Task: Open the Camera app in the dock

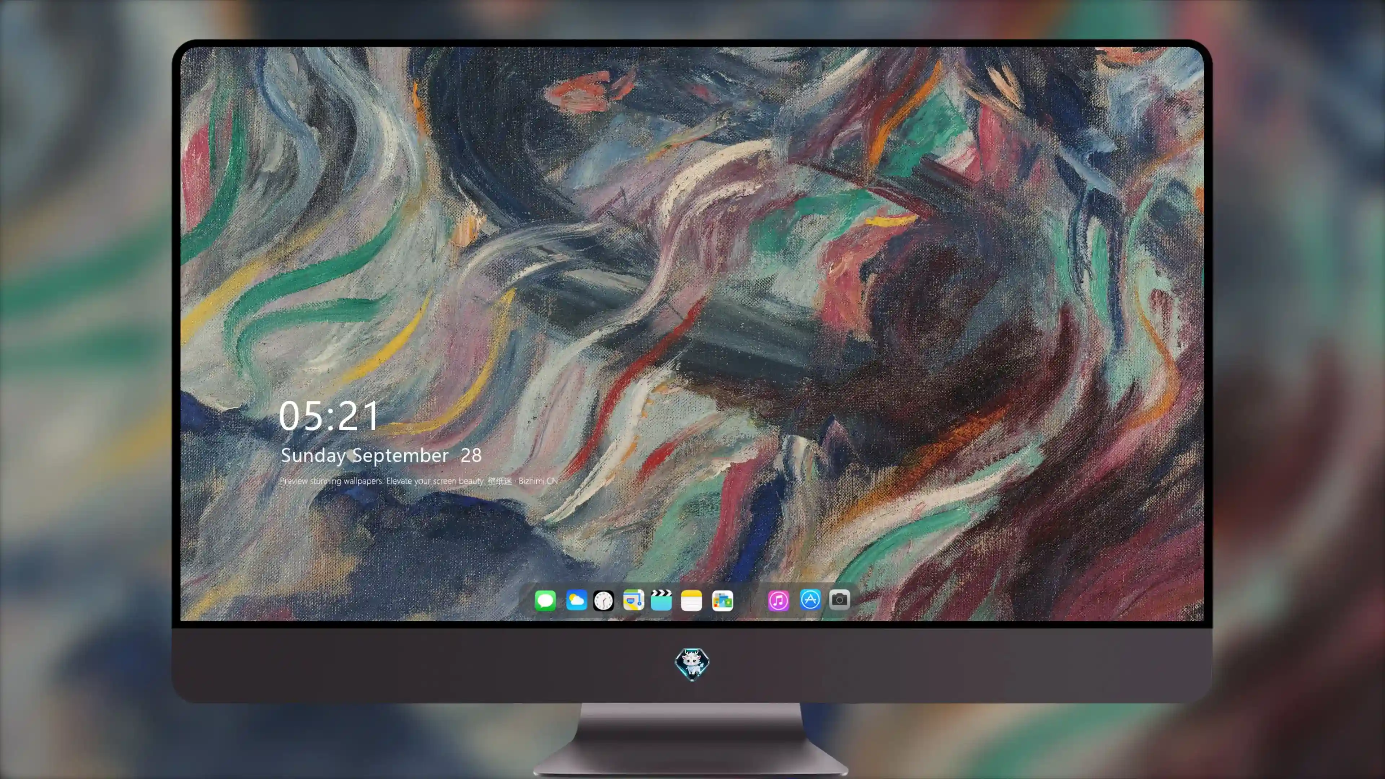Action: click(839, 599)
